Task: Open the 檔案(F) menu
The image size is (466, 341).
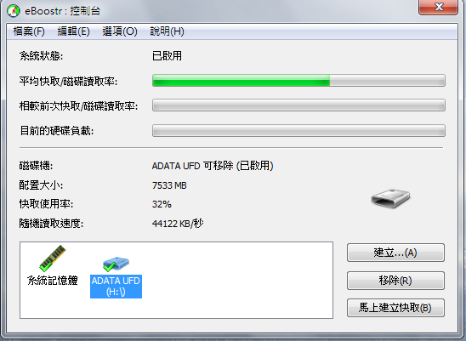Action: point(29,31)
